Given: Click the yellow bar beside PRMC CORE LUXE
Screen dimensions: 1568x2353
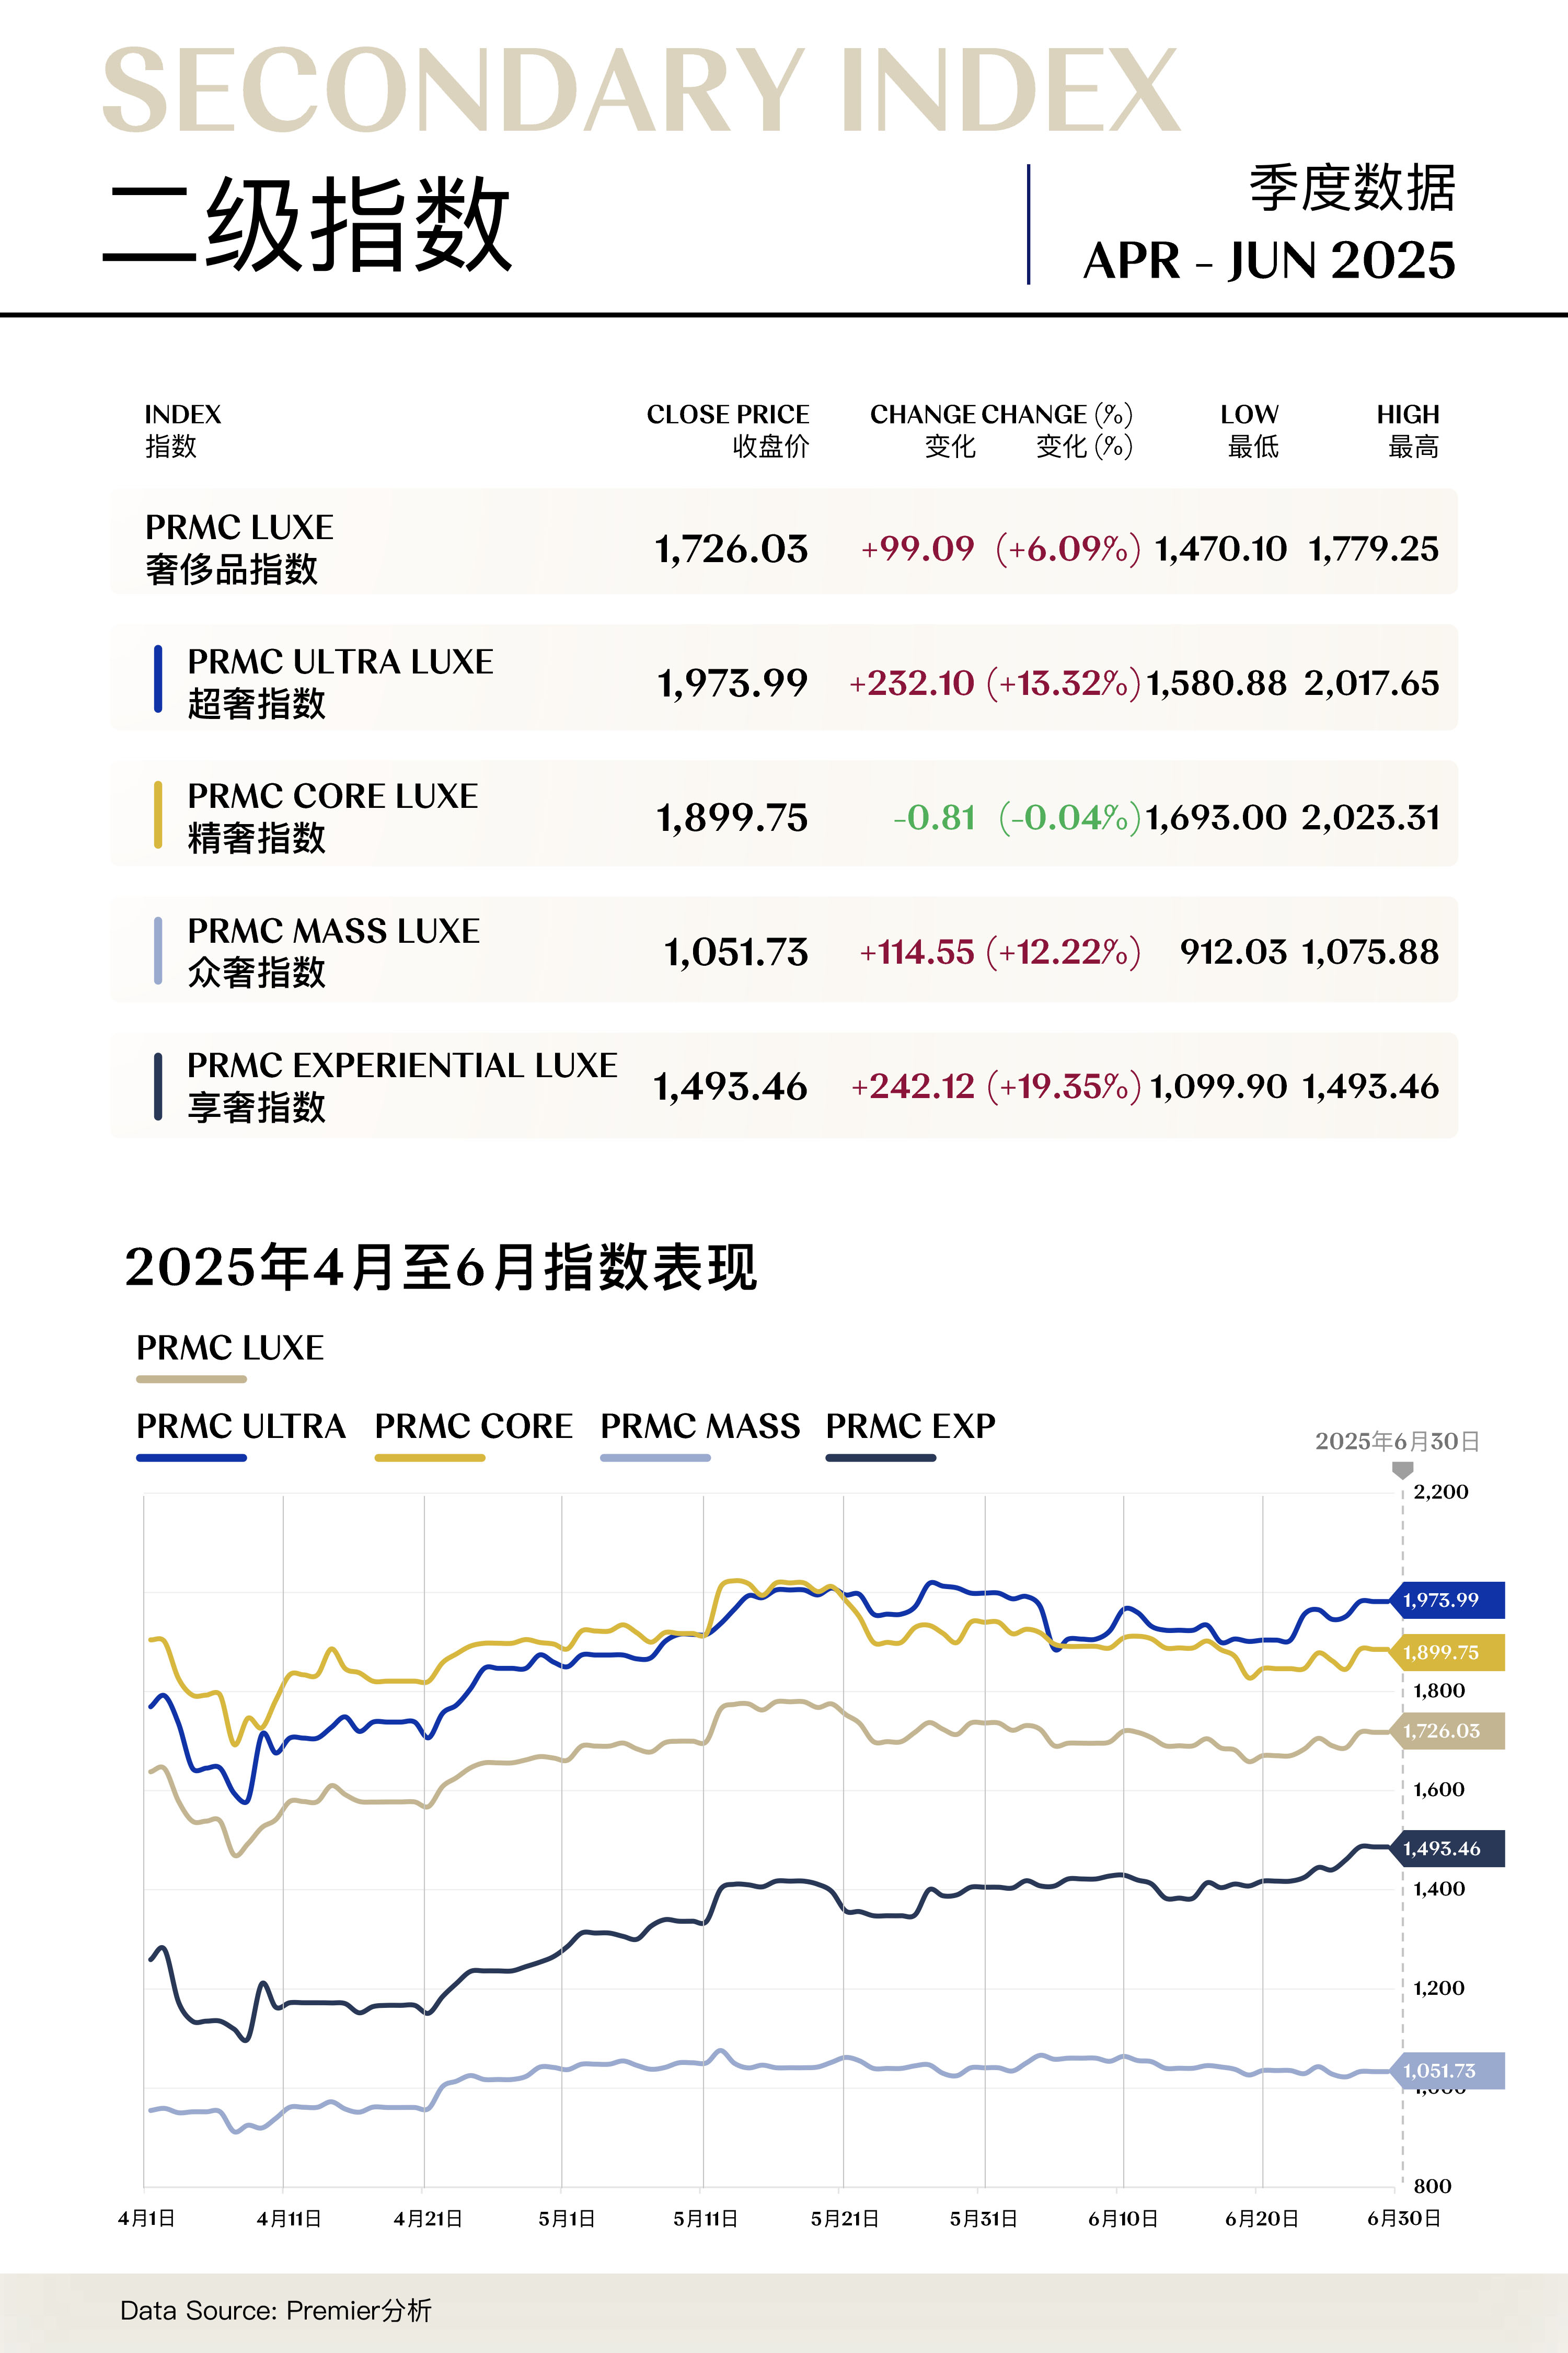Looking at the screenshot, I should point(158,814).
